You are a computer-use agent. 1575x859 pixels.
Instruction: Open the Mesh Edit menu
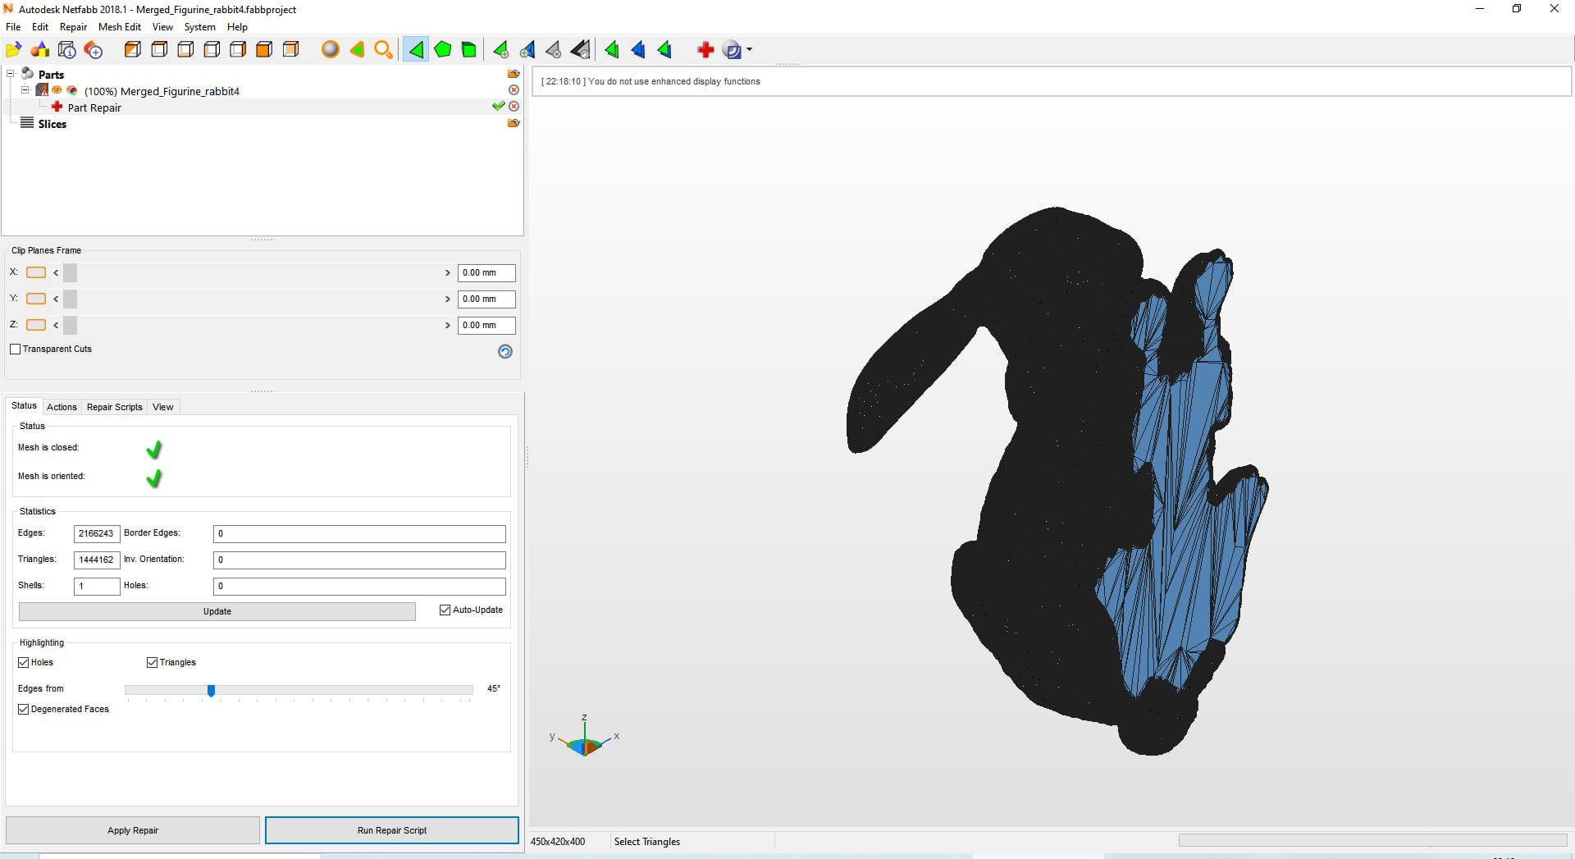[120, 27]
